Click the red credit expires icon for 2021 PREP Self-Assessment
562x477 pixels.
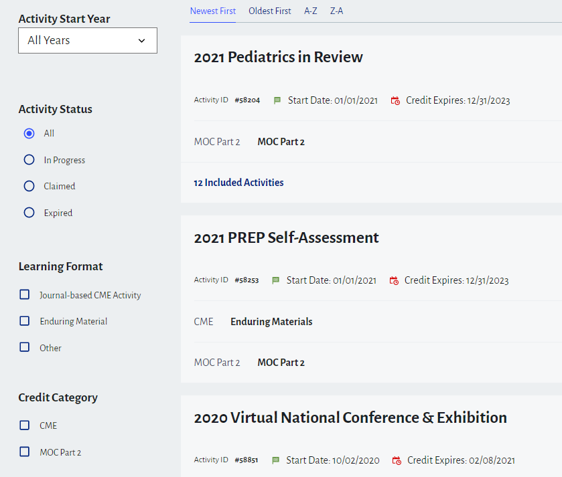click(x=394, y=281)
